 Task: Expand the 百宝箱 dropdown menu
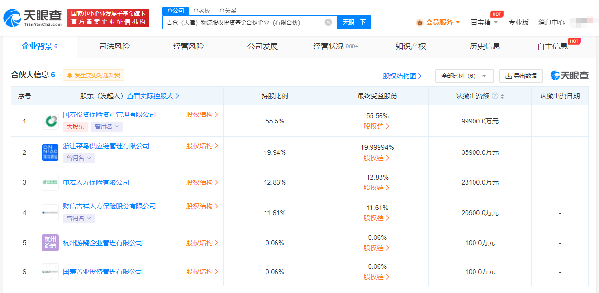coord(496,22)
